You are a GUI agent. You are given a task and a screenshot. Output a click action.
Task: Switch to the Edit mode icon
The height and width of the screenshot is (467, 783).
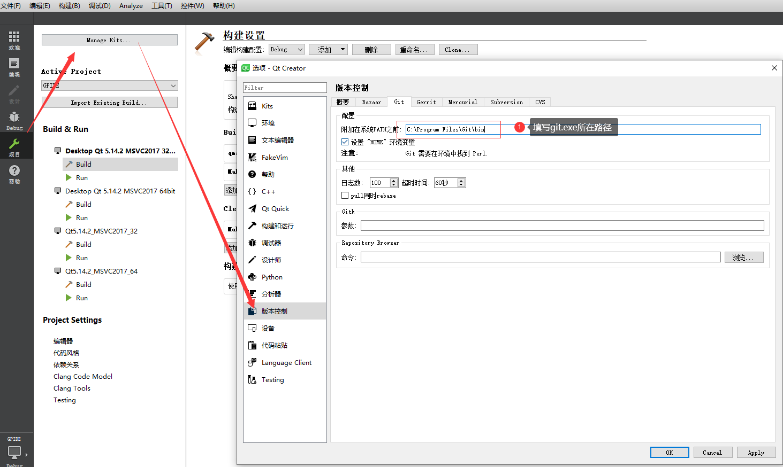[x=14, y=67]
